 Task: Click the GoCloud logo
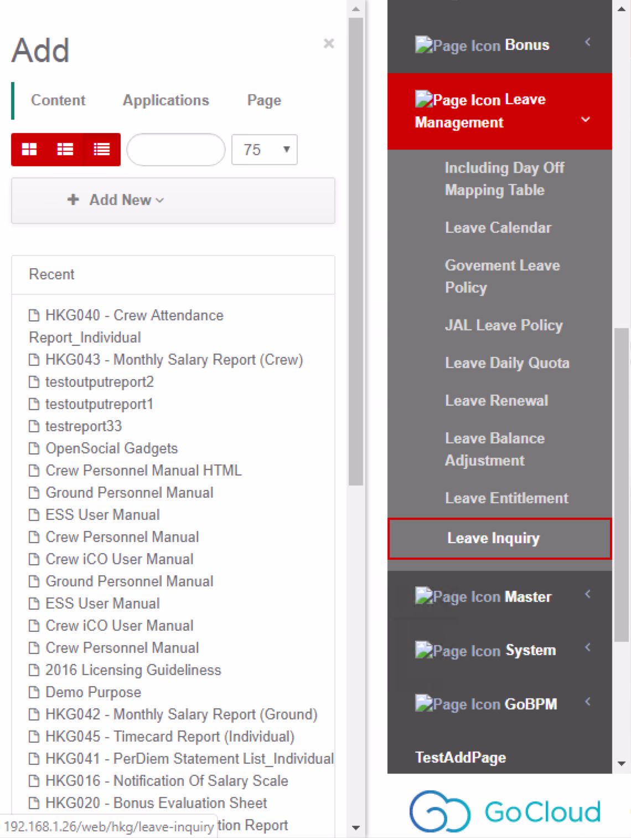505,811
